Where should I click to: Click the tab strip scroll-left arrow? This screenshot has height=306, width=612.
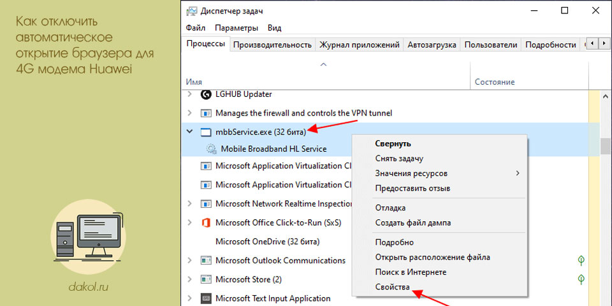(x=592, y=43)
